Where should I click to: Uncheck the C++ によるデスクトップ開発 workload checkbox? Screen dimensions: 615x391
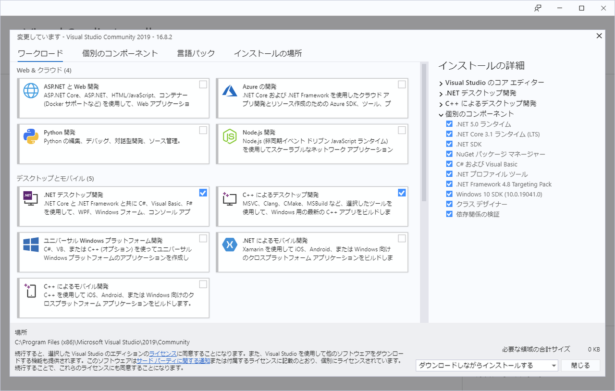[x=402, y=193]
